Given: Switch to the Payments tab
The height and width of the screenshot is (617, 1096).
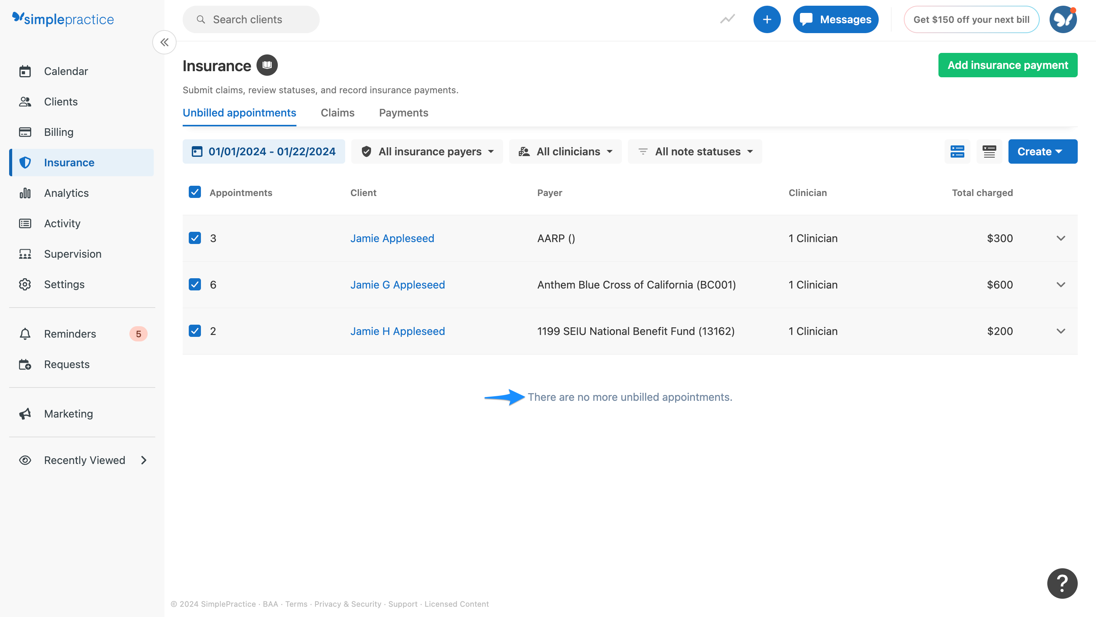Looking at the screenshot, I should [x=403, y=113].
